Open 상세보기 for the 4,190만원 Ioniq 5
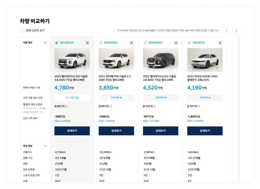This screenshot has width=260, height=189. [x=205, y=131]
